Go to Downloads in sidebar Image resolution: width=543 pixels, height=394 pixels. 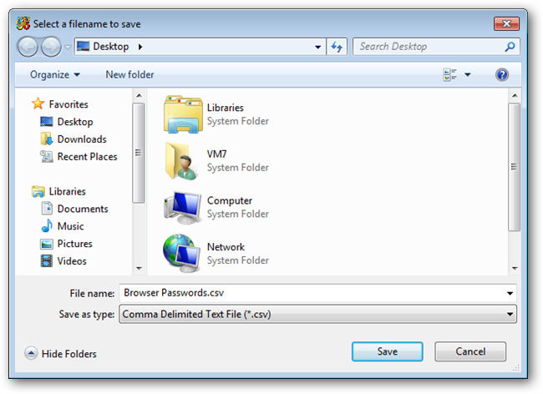[82, 139]
